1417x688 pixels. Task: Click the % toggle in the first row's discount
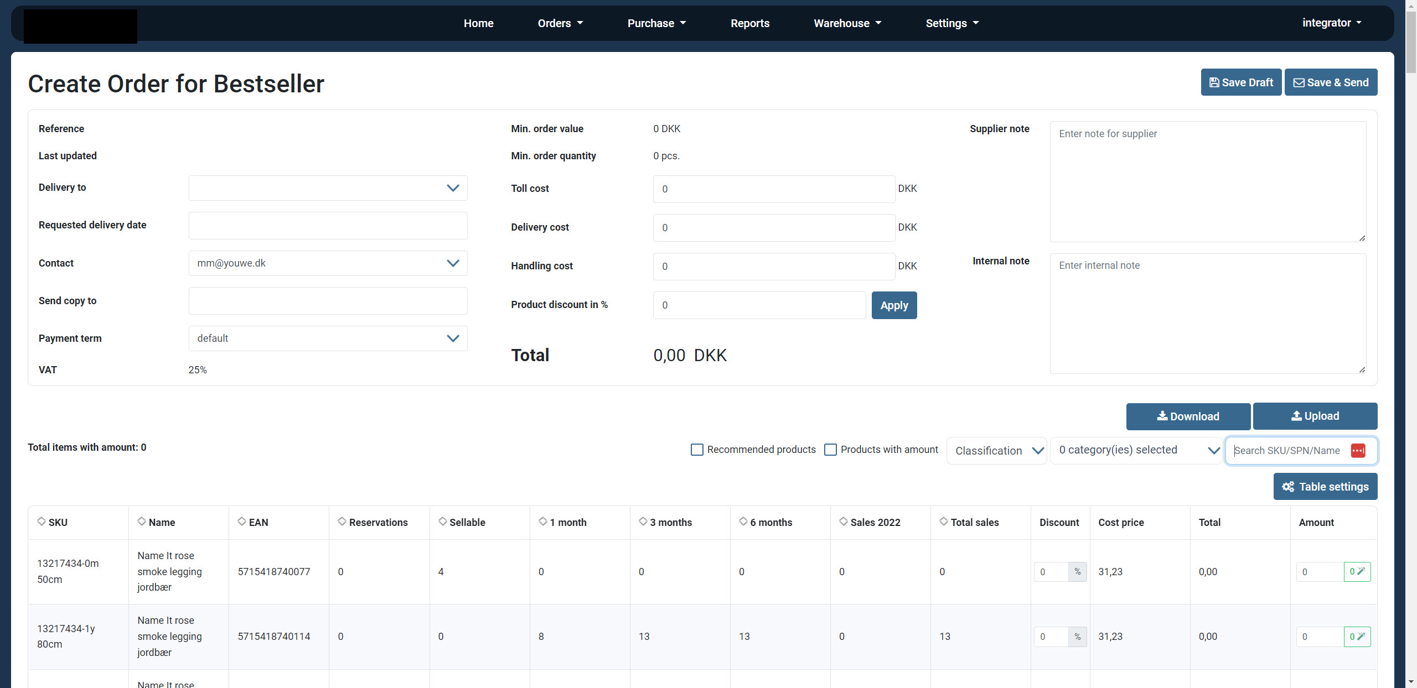tap(1077, 572)
